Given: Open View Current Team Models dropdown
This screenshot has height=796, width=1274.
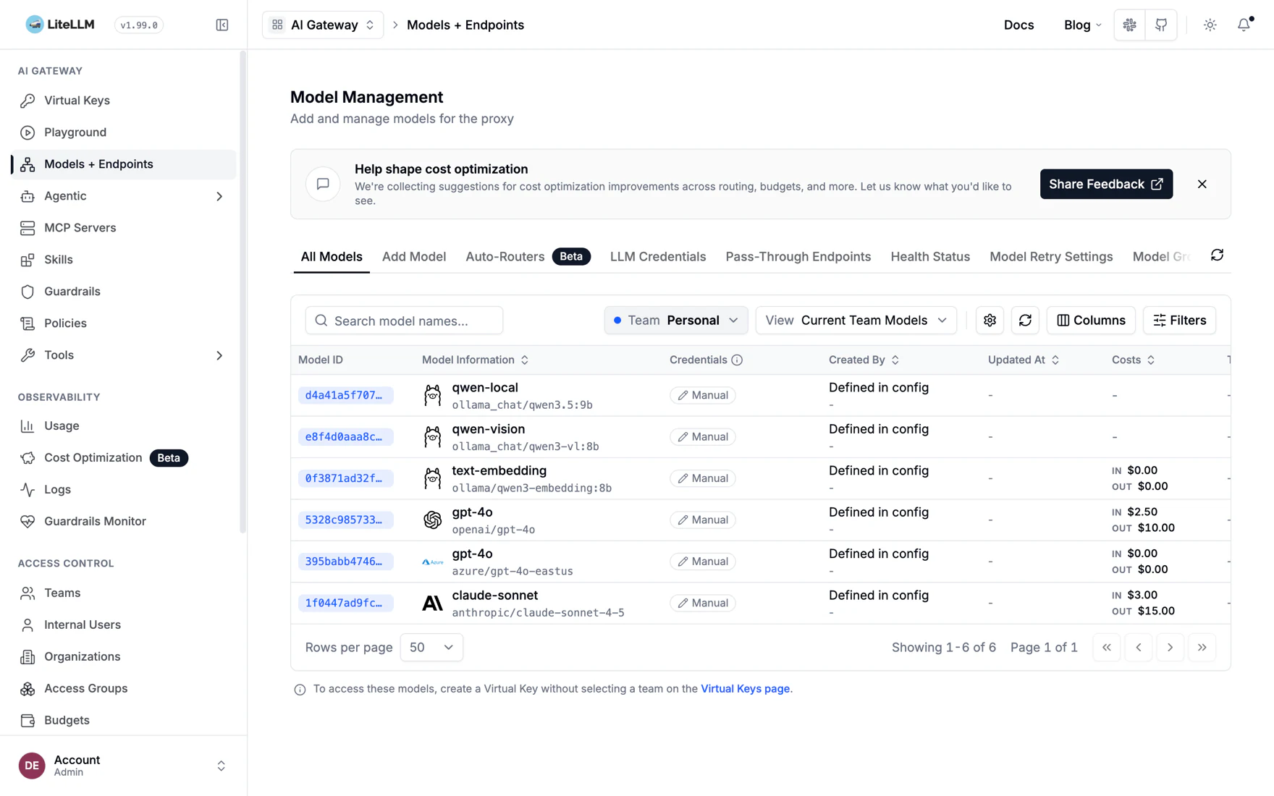Looking at the screenshot, I should 856,321.
